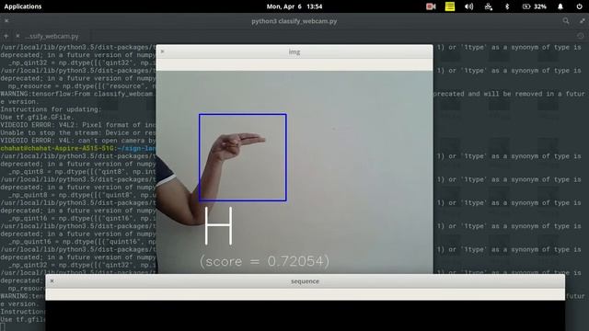589x331 pixels.
Task: Close the terminal window
Action: (x=6, y=21)
